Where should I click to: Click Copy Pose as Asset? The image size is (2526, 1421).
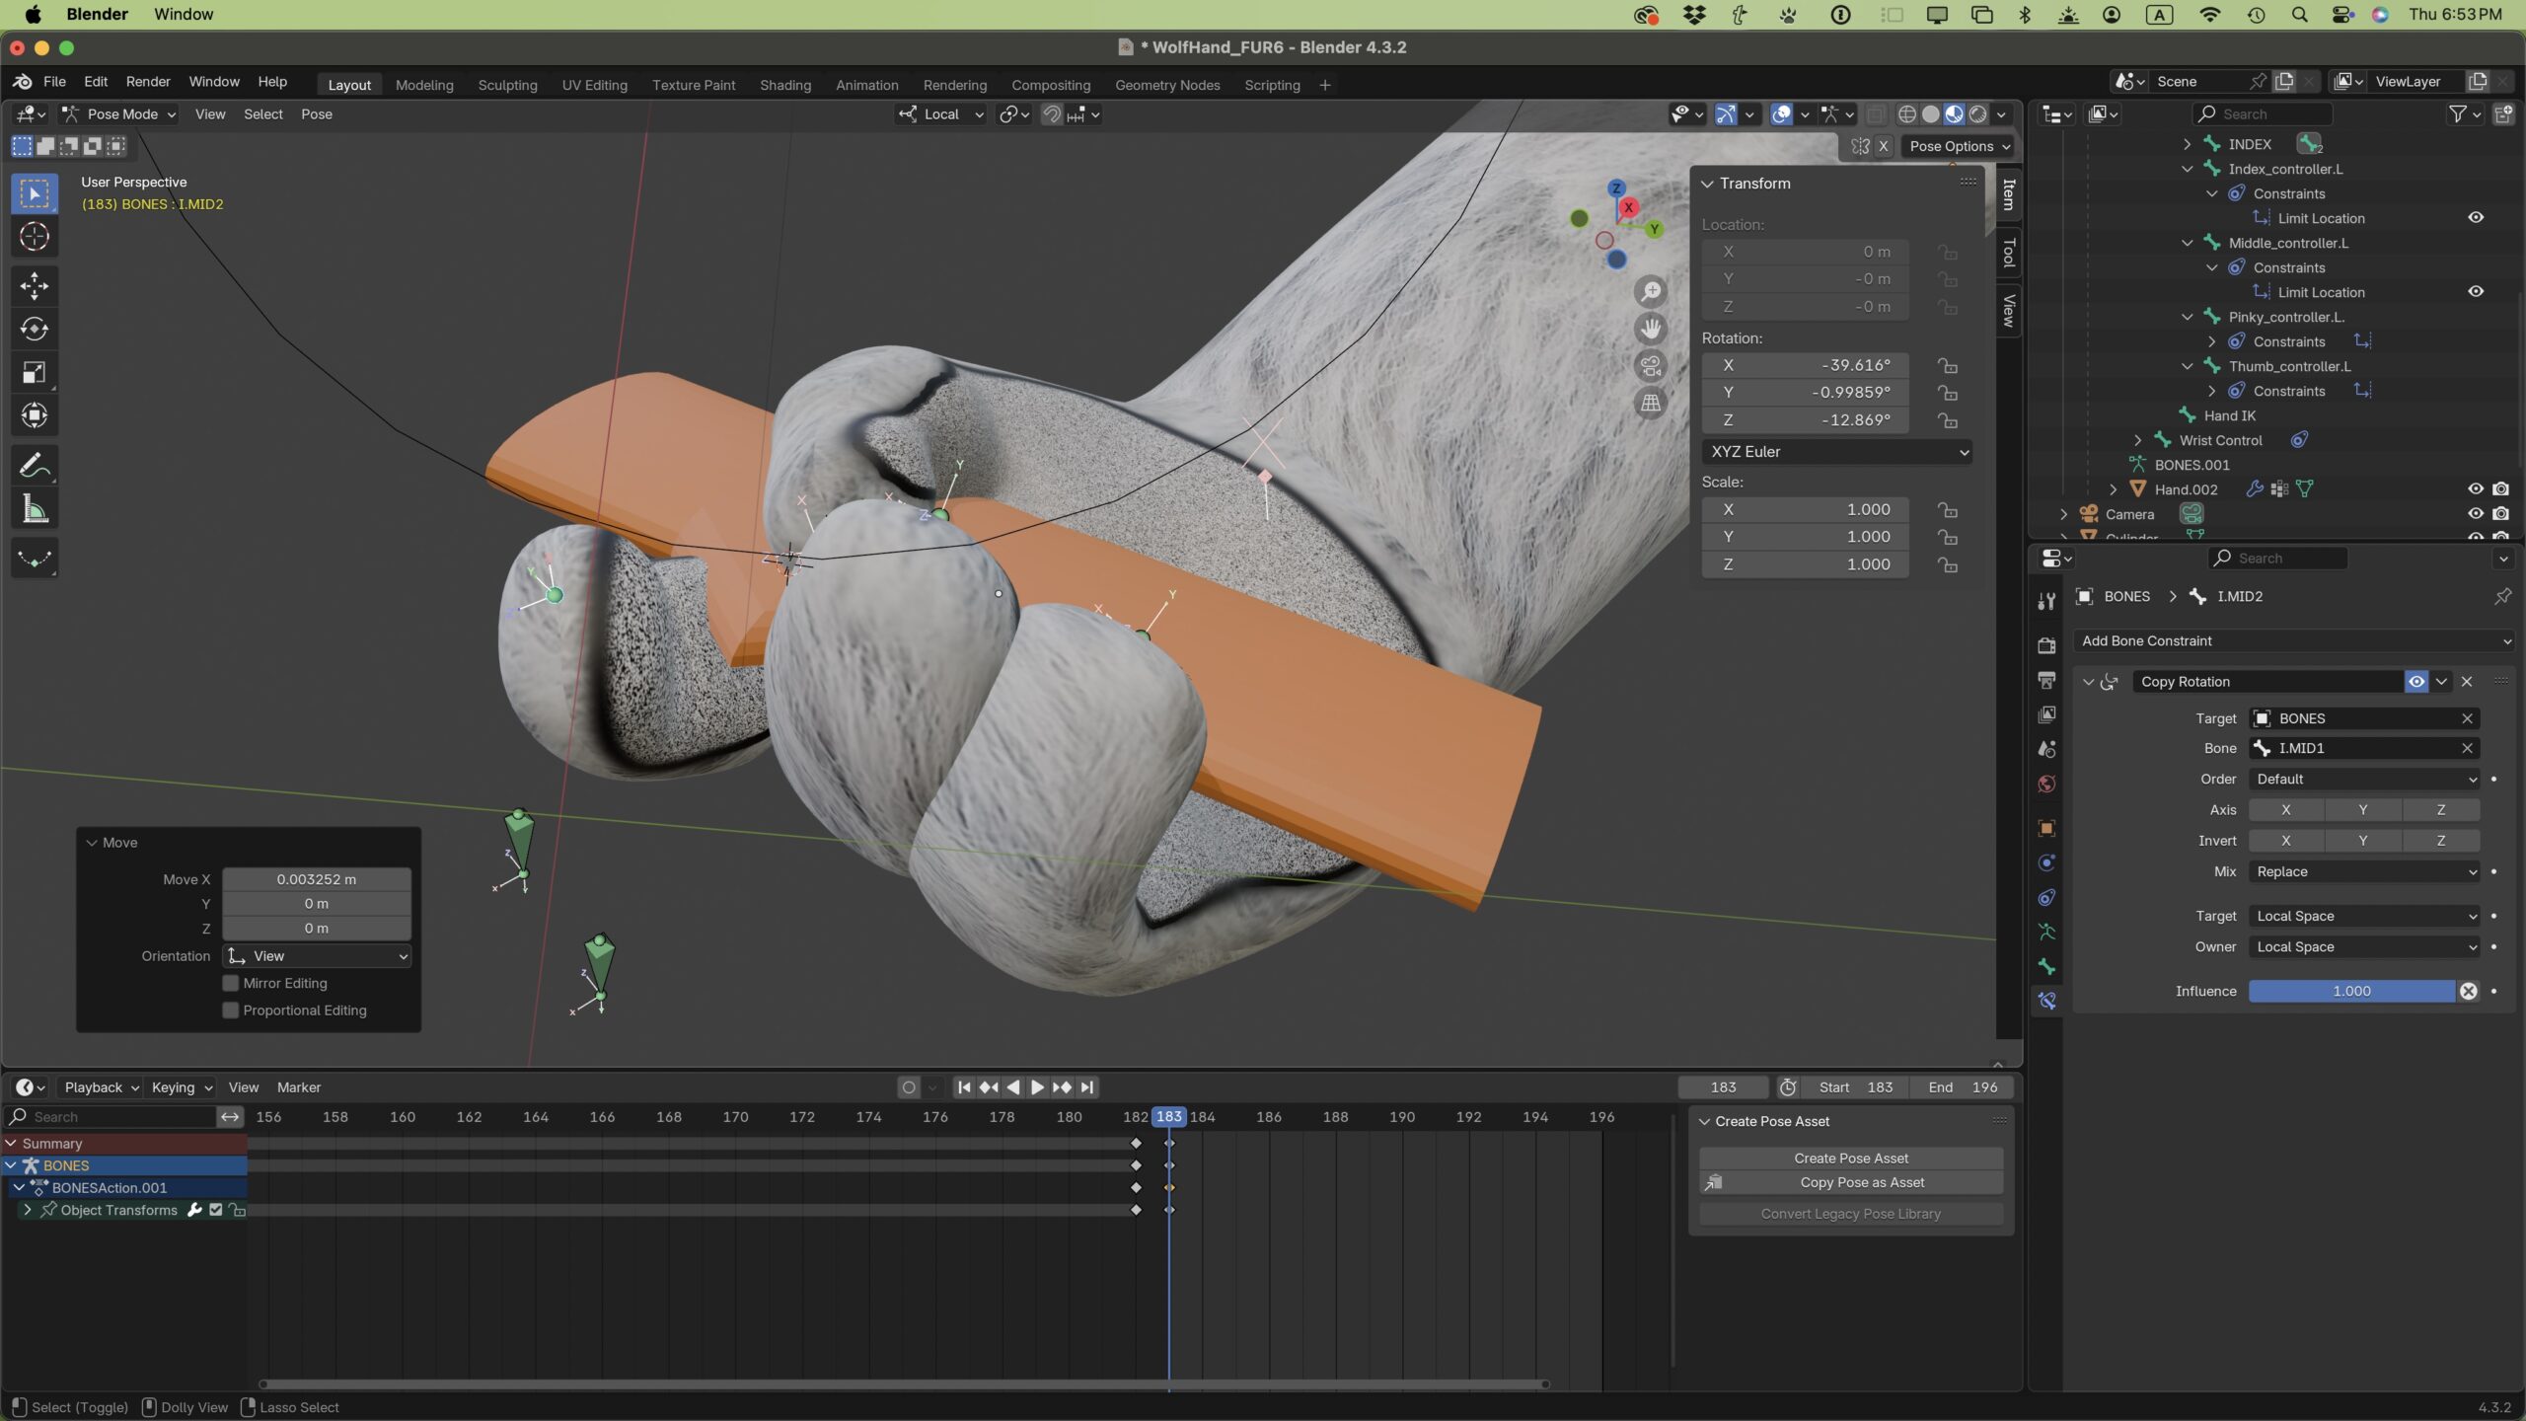(x=1850, y=1182)
